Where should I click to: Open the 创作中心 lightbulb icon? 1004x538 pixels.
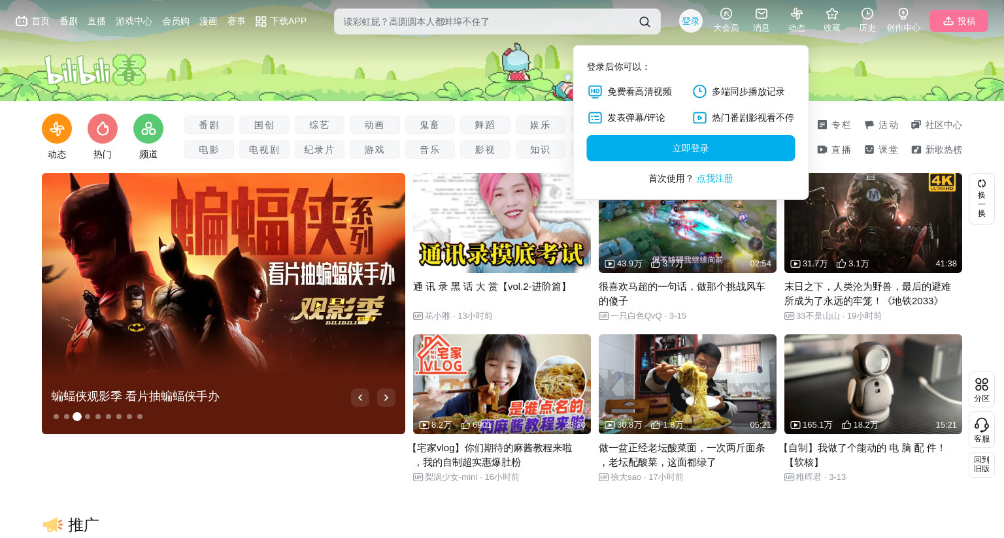pos(903,20)
